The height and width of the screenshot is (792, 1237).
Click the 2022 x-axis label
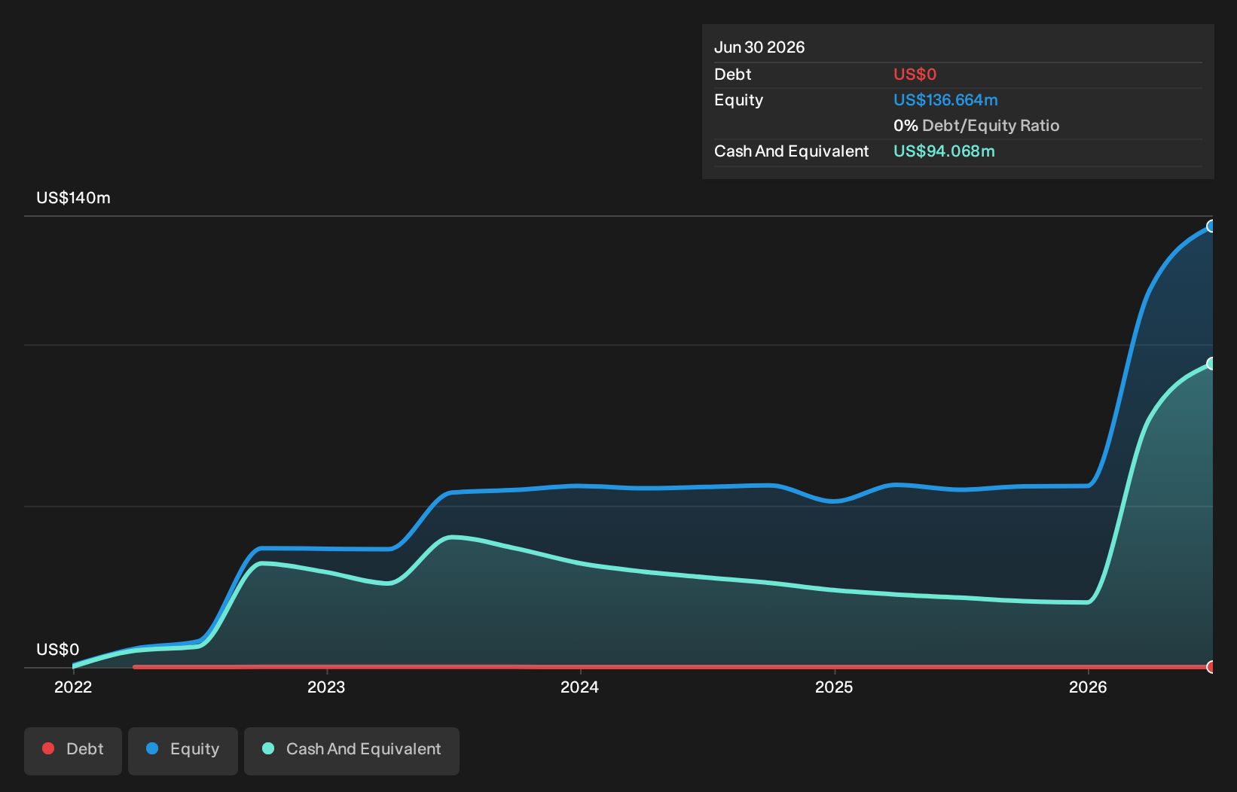point(73,687)
